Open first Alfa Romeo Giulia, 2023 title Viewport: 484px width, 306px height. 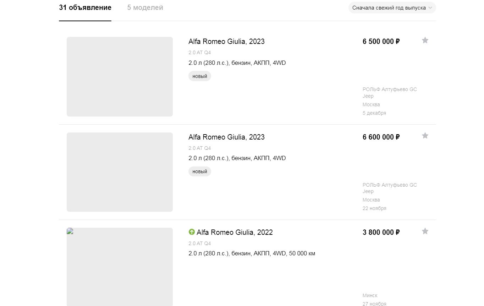226,41
